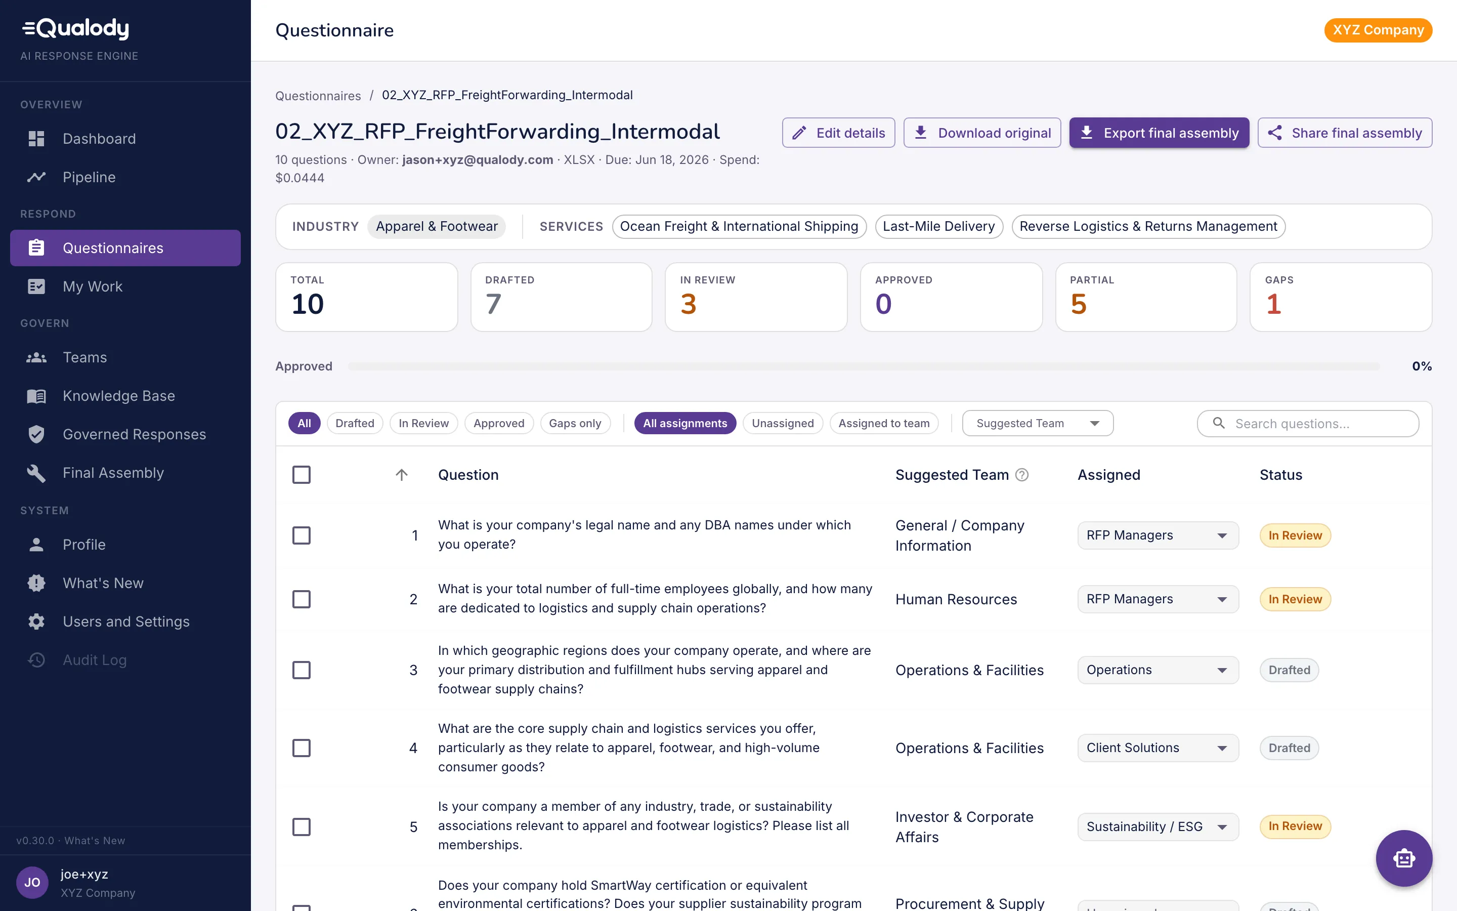Click the Knowledge Base book icon
The image size is (1457, 911).
pyautogui.click(x=36, y=396)
